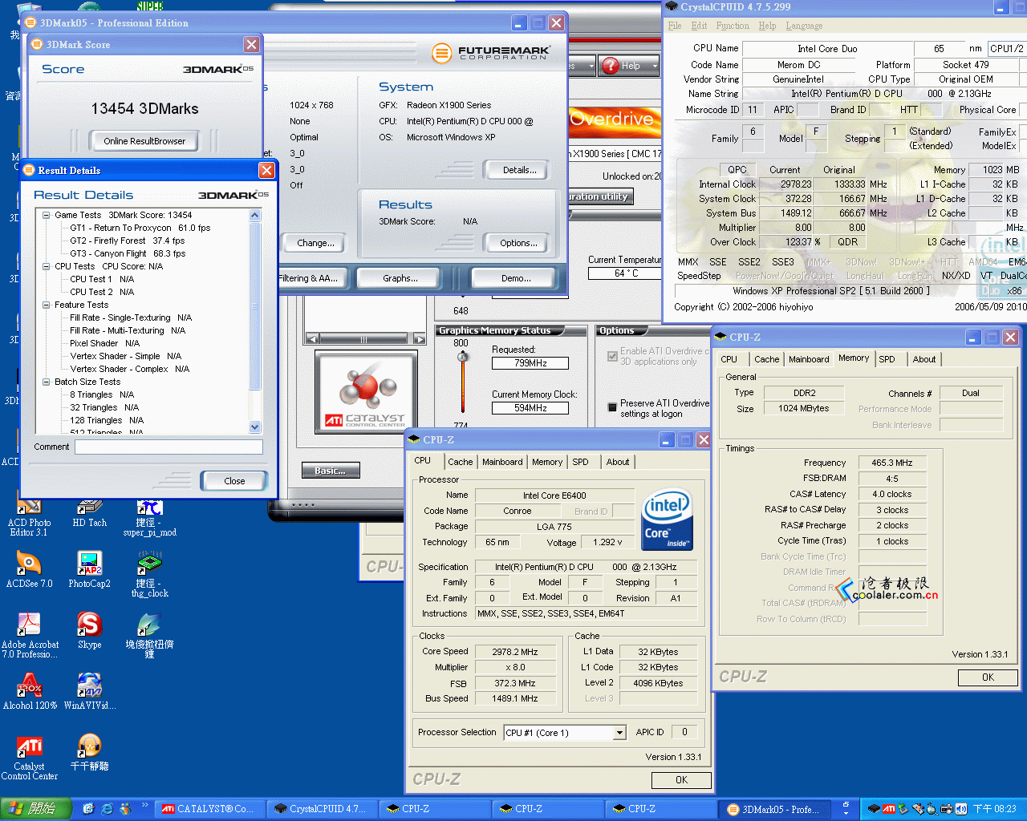Toggle the Enable ATI Overdrive checkbox
Screen dimensions: 1027x821
(612, 356)
